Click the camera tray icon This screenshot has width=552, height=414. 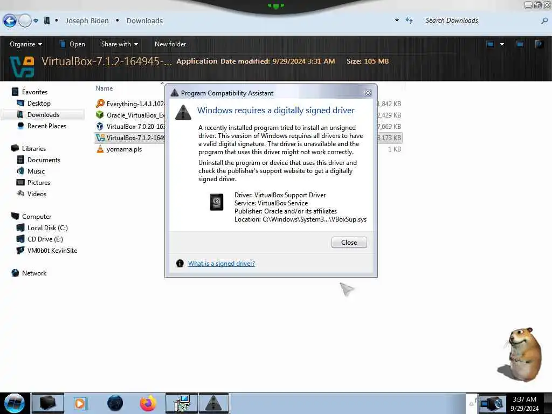492,403
